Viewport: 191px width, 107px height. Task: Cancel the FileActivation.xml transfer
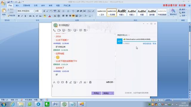point(154,44)
